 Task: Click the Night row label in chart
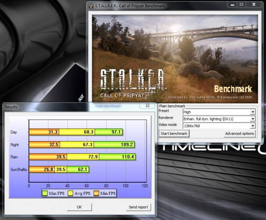tap(15, 145)
